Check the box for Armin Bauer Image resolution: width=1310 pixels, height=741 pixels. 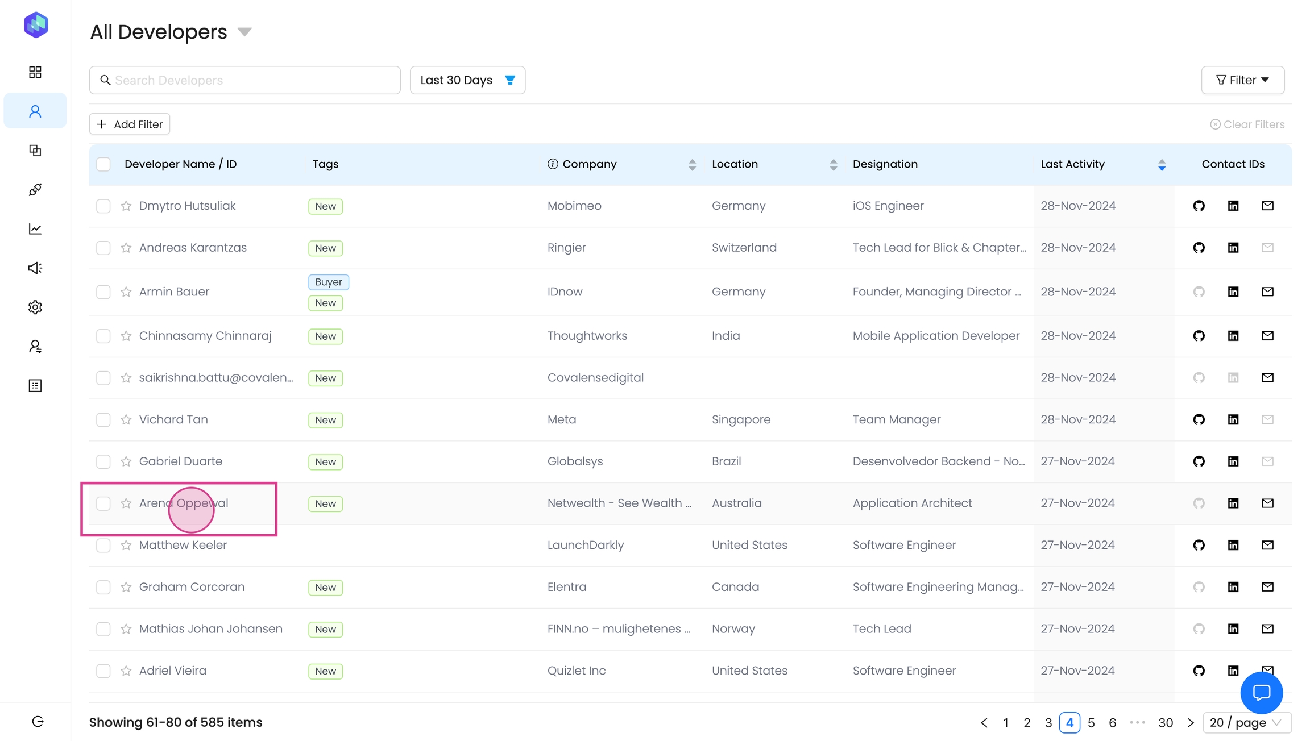(x=103, y=292)
